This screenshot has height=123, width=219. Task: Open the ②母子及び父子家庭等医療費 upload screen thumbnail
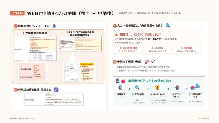[x=81, y=44]
